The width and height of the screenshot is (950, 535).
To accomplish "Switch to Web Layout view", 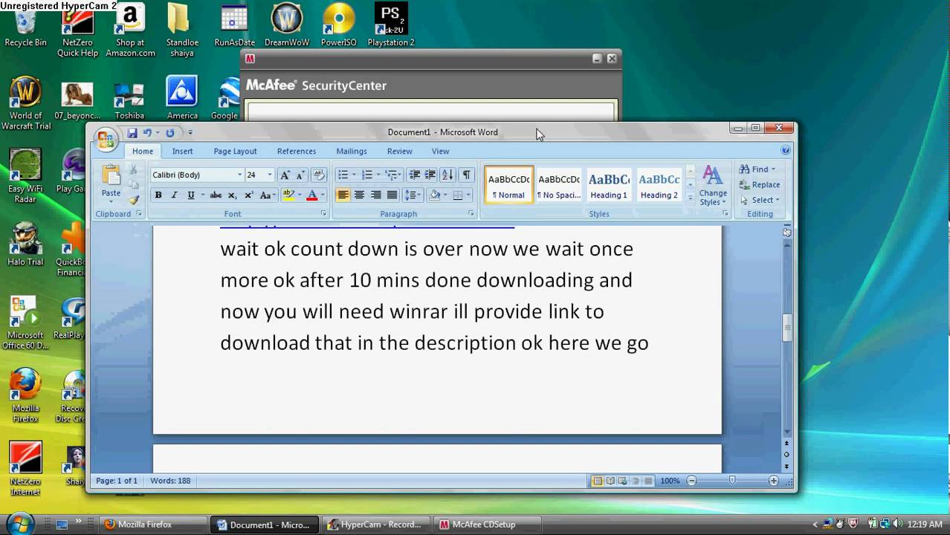I will click(622, 481).
